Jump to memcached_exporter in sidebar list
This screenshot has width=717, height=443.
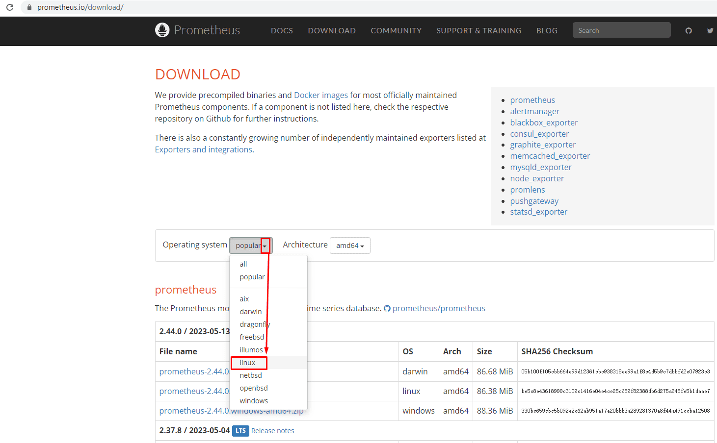coord(550,156)
